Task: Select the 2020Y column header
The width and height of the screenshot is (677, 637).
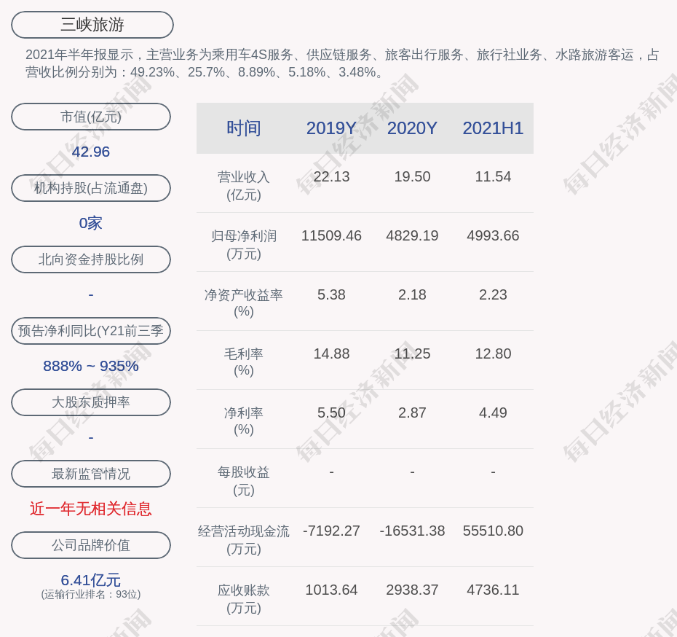Action: 412,128
